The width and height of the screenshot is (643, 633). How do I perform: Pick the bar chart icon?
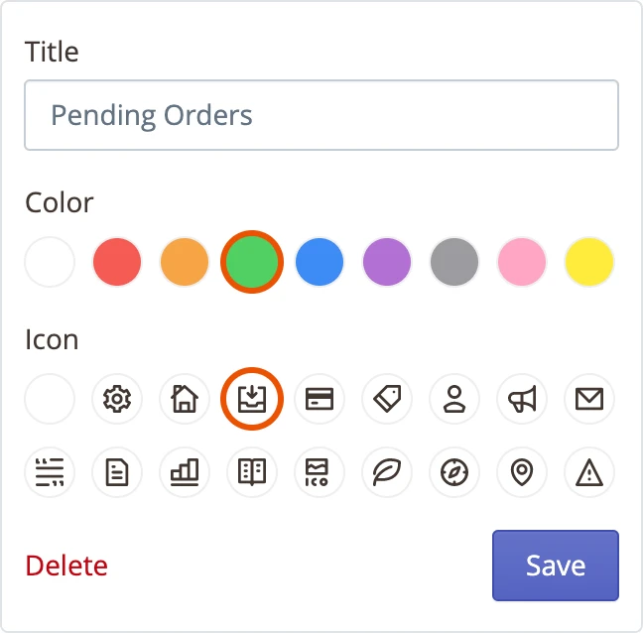coord(185,472)
